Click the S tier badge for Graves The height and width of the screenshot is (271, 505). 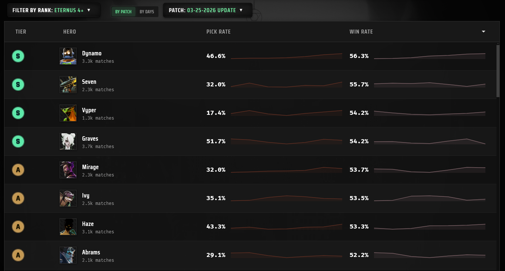point(18,141)
